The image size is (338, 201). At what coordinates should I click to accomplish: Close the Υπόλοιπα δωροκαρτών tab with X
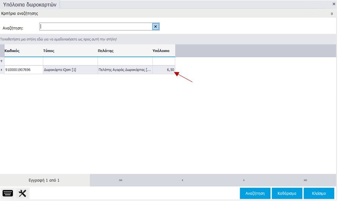coord(334,4)
